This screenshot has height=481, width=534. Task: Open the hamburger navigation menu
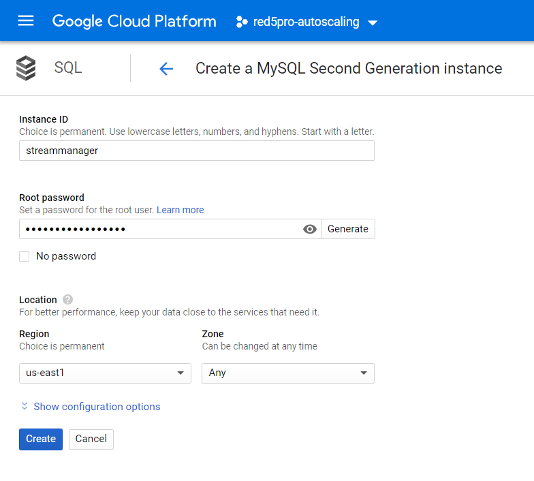(x=26, y=21)
